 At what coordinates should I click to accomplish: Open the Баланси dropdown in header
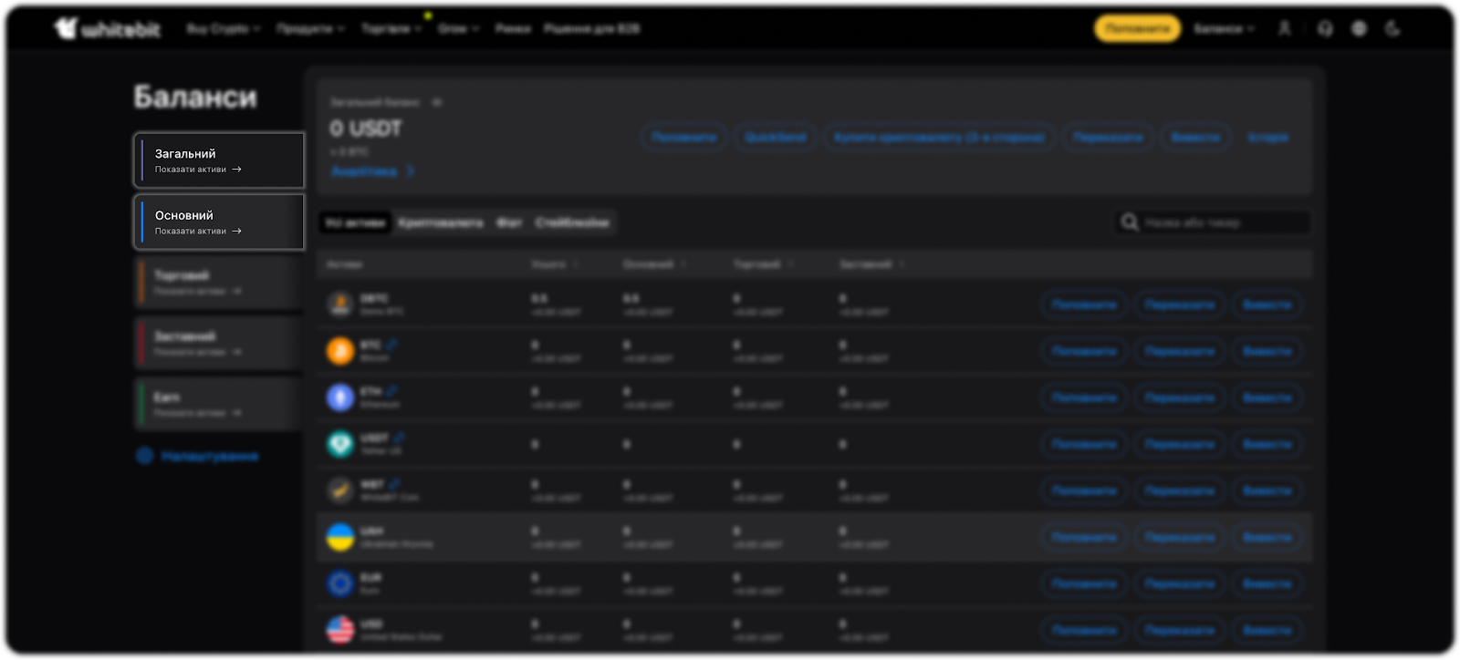(1224, 29)
